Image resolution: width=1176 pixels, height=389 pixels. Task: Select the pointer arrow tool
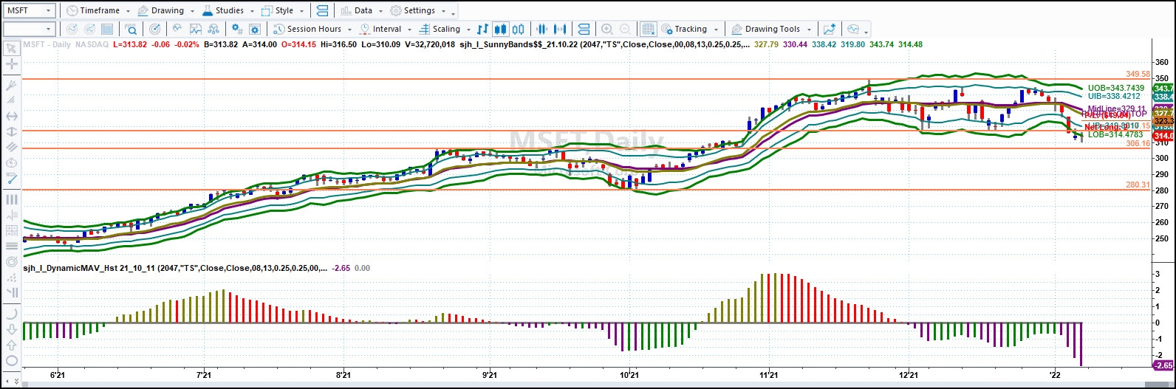pos(12,49)
